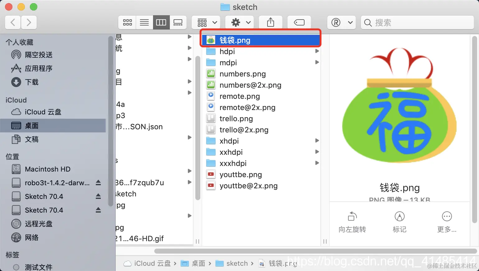Click the 向左旋转 rotate left button
Screen dimensions: 479x271
[x=352, y=222]
